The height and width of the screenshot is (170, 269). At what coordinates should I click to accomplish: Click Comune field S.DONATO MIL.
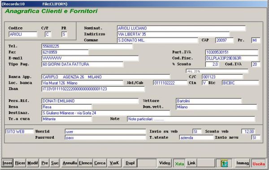[157, 40]
